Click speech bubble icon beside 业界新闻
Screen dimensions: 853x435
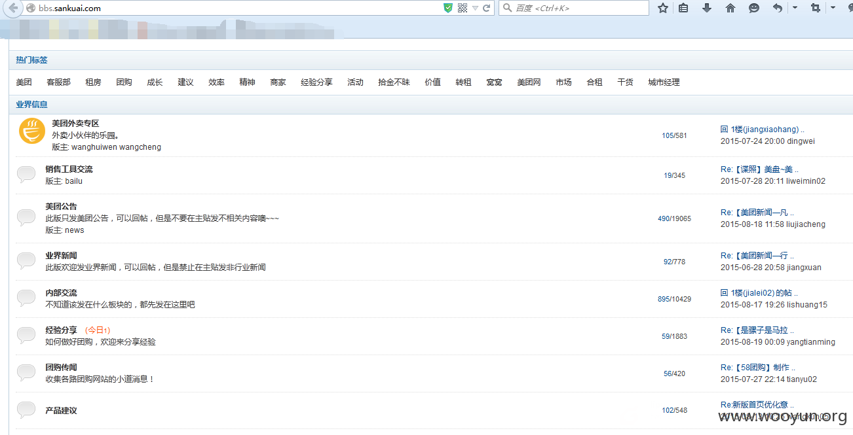26,261
